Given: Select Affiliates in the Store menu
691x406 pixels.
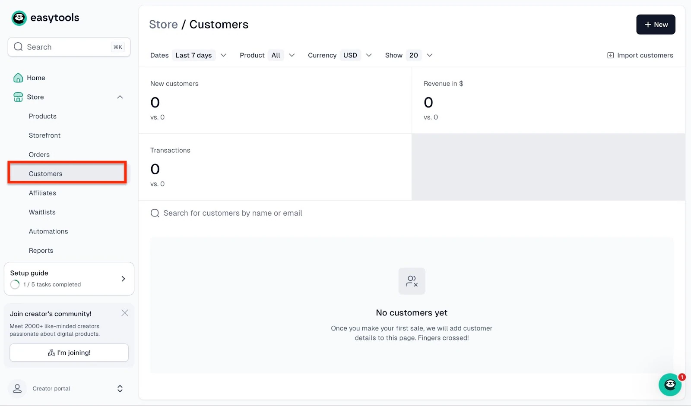Looking at the screenshot, I should [42, 193].
